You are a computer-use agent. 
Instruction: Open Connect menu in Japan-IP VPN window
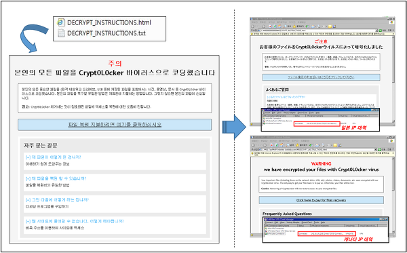[x=267, y=113]
